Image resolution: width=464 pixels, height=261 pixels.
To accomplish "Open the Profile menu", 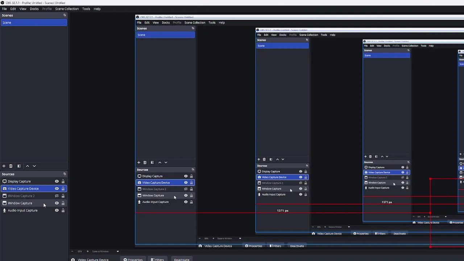I will pos(47,9).
